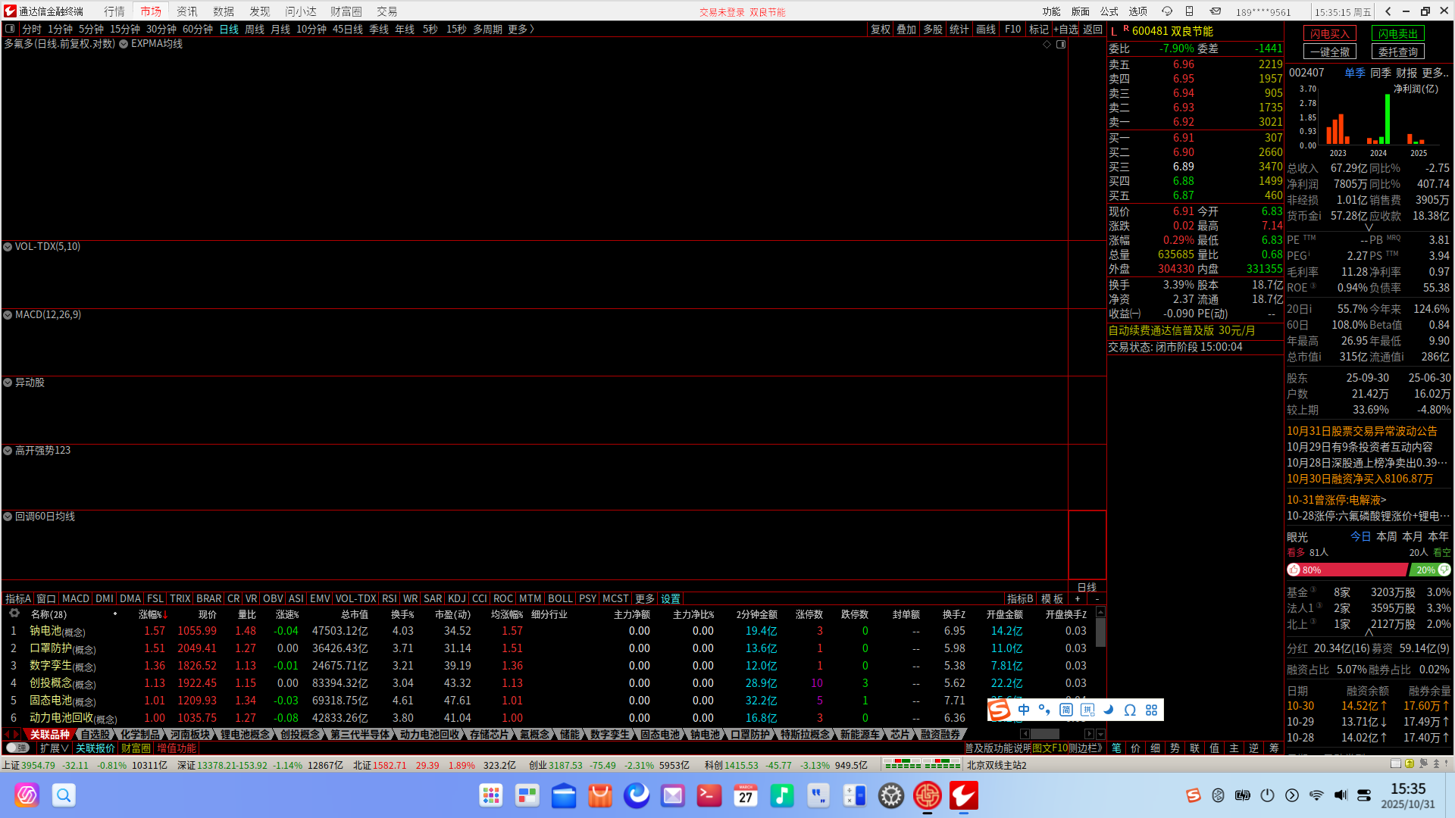Click the Wi-Fi icon in the system tray
Image resolution: width=1455 pixels, height=818 pixels.
(x=1316, y=795)
